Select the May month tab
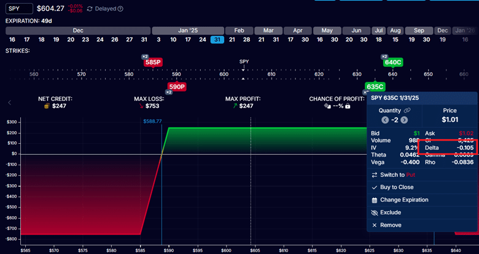This screenshot has height=254, width=479. coord(327,31)
